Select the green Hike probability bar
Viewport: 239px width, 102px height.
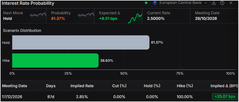pos(55,60)
